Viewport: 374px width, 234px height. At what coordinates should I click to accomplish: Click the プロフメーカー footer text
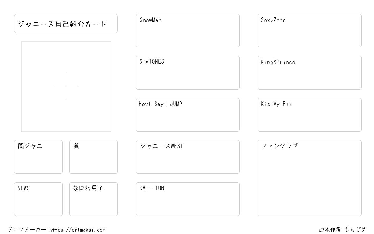pos(27,230)
